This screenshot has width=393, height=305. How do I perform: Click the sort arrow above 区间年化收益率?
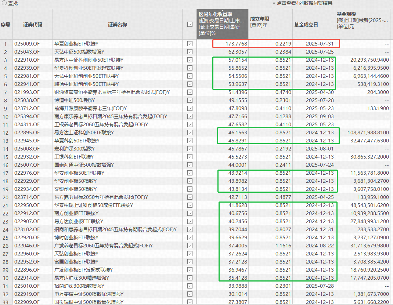[x=223, y=10]
